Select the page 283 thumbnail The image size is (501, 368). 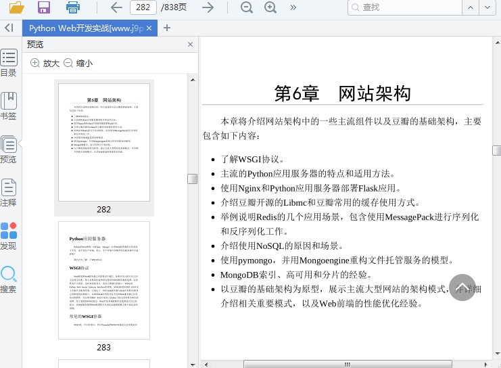tap(103, 280)
